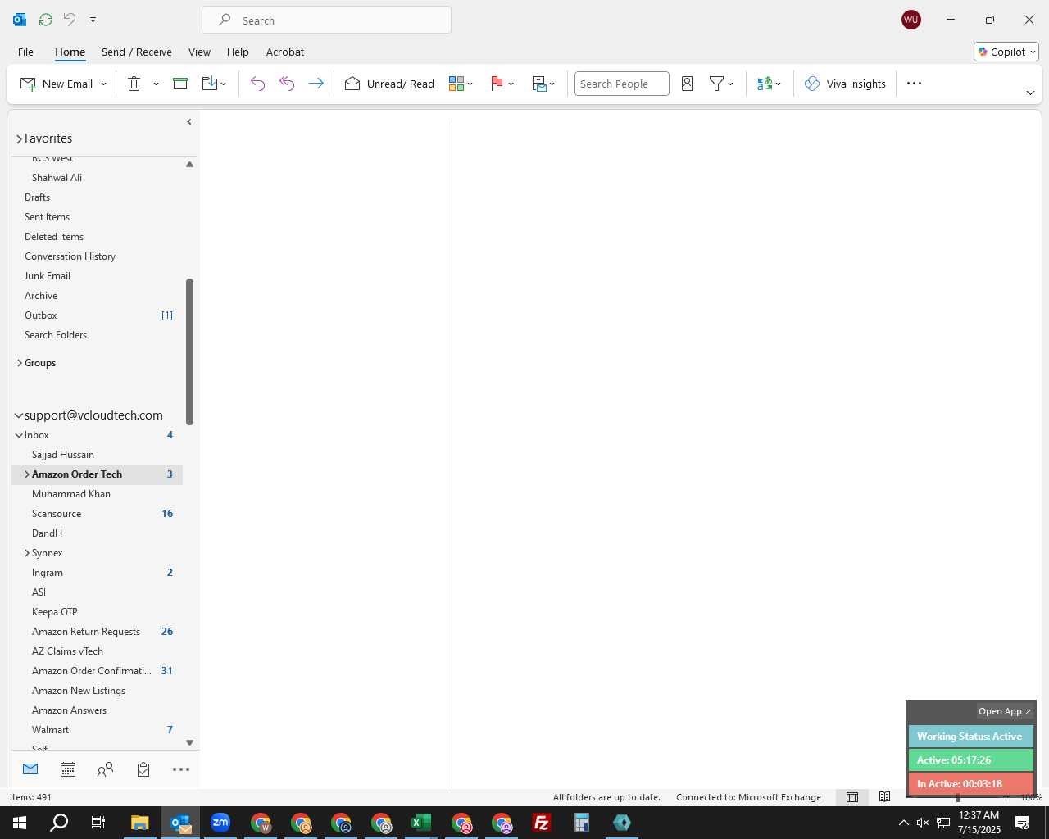Open the Acrobat tab
This screenshot has height=839, width=1049.
[285, 52]
